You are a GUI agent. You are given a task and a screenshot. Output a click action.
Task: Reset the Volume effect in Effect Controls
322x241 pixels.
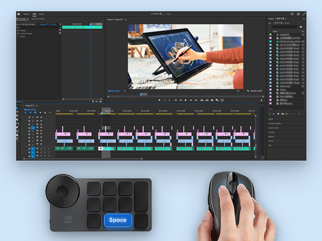click(60, 31)
